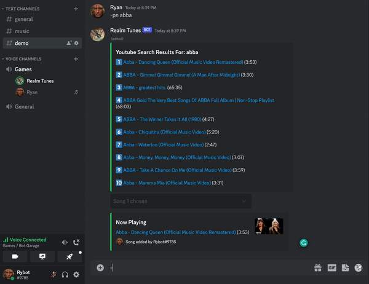Open Now Playing Dancing Queen link
369x284 pixels.
175,232
